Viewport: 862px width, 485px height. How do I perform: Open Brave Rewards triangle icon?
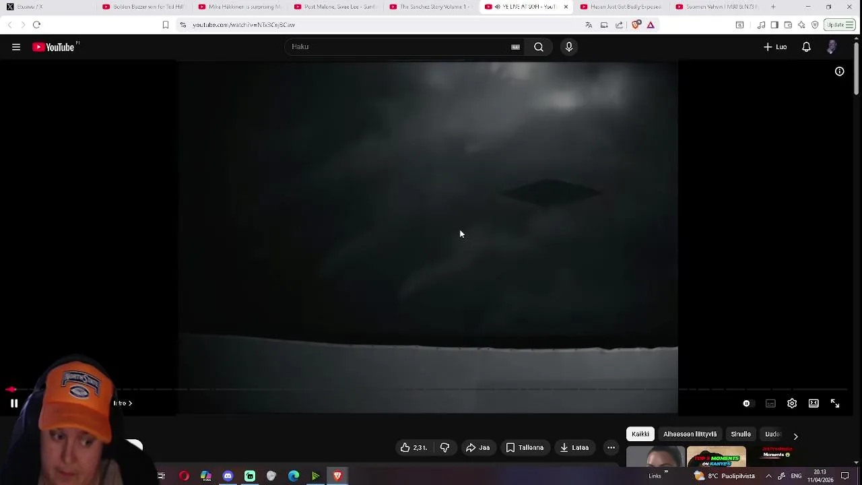651,25
